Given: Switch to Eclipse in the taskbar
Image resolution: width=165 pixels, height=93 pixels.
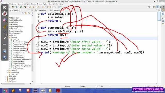Looking at the screenshot, I should click(x=36, y=91).
